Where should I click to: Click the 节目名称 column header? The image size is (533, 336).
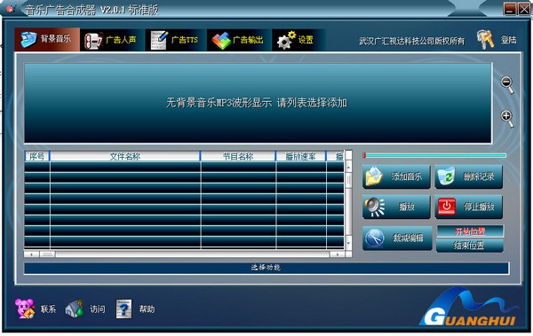[238, 156]
